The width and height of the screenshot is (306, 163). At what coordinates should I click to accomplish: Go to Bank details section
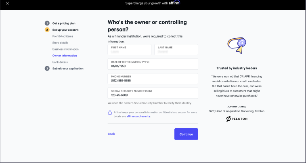[x=60, y=62]
